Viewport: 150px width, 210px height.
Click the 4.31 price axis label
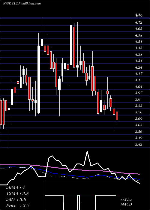point(139,61)
